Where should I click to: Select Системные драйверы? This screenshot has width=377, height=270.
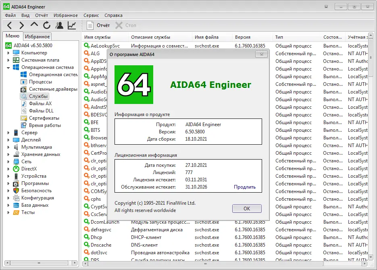(x=46, y=89)
